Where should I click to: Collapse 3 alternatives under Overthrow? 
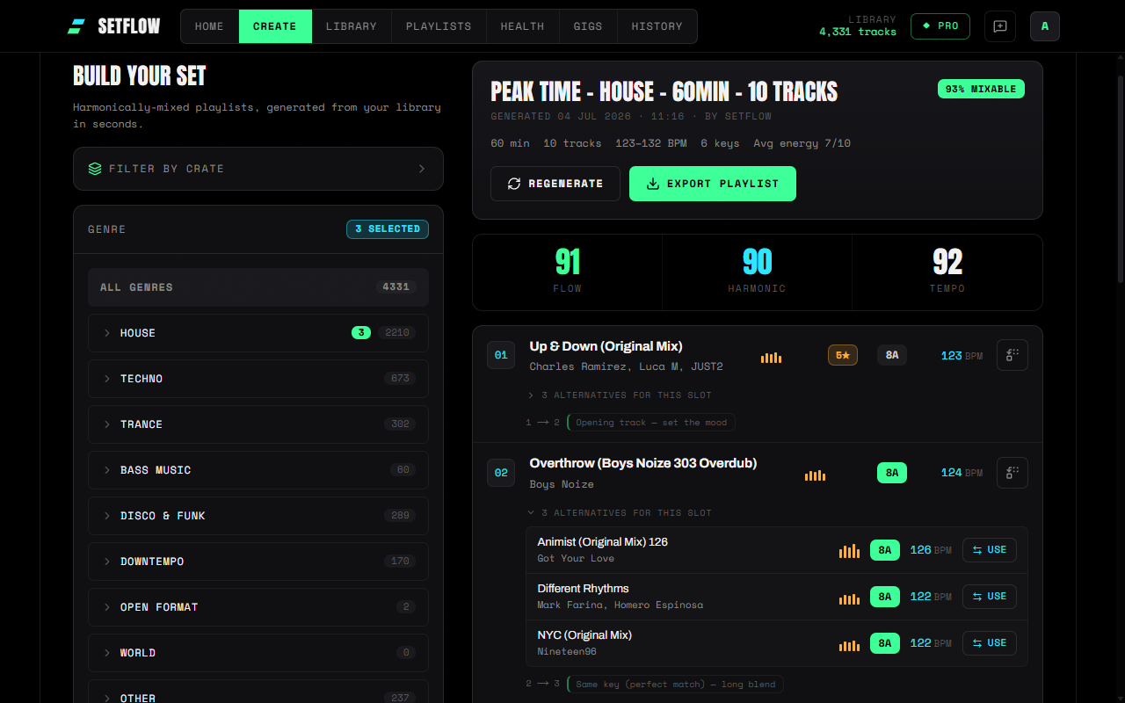click(x=620, y=513)
